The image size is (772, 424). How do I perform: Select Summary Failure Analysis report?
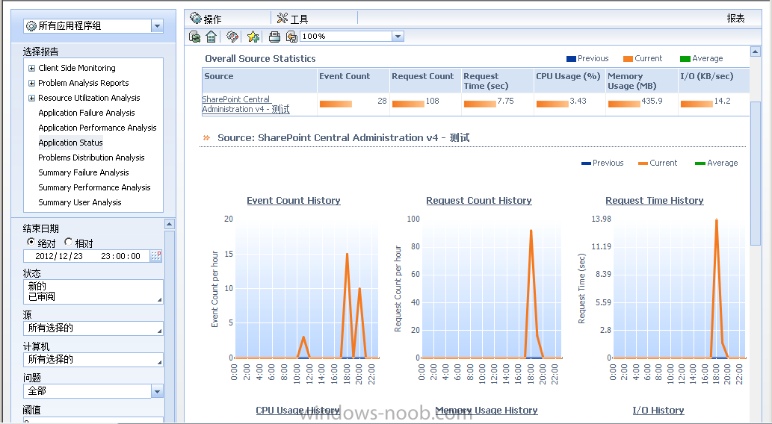point(83,172)
